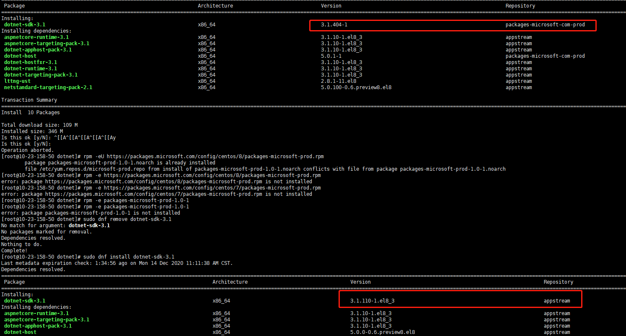This screenshot has height=336, width=626.
Task: Click the version 3.1.404-1 of dotnet-sdk-3.1
Action: click(334, 25)
